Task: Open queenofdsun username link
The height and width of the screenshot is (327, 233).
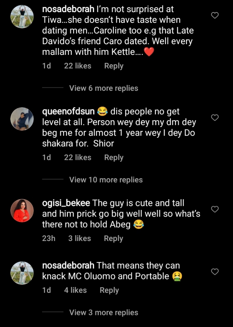Action: tap(68, 112)
